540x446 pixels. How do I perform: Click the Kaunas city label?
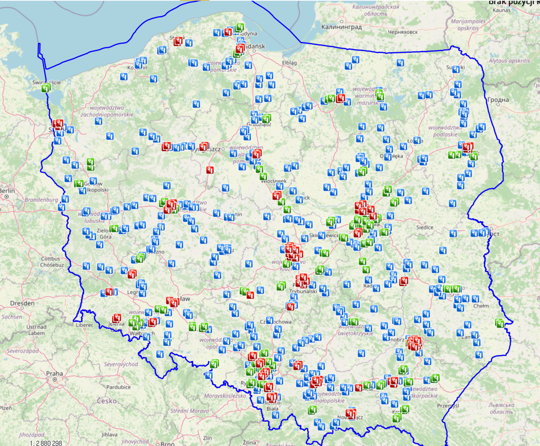(501, 10)
